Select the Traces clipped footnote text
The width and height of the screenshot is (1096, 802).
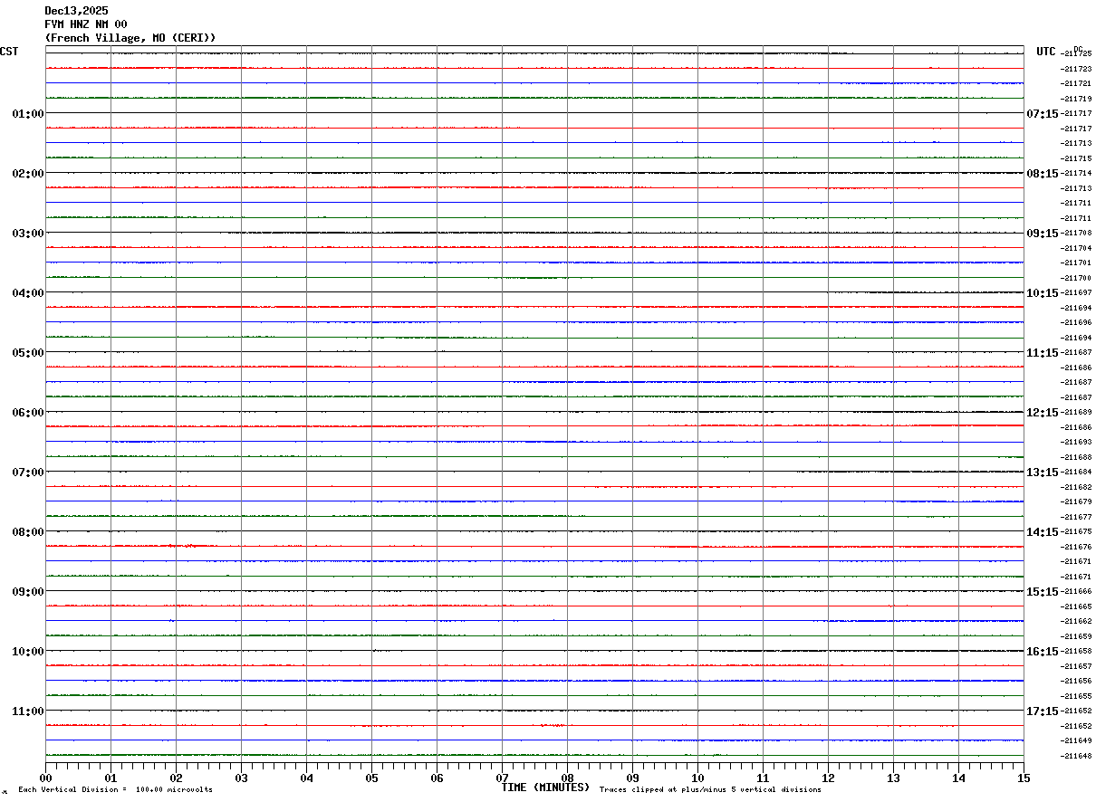(x=710, y=789)
